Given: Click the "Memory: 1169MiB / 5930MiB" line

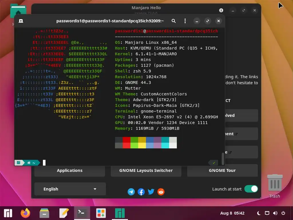Looking at the screenshot, I should click(x=147, y=128).
